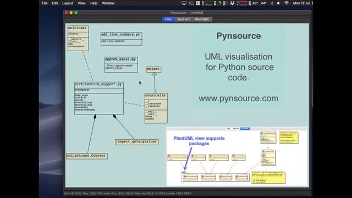352x198 pixels.
Task: Click the Pynsource title text in comment
Action: (239, 36)
